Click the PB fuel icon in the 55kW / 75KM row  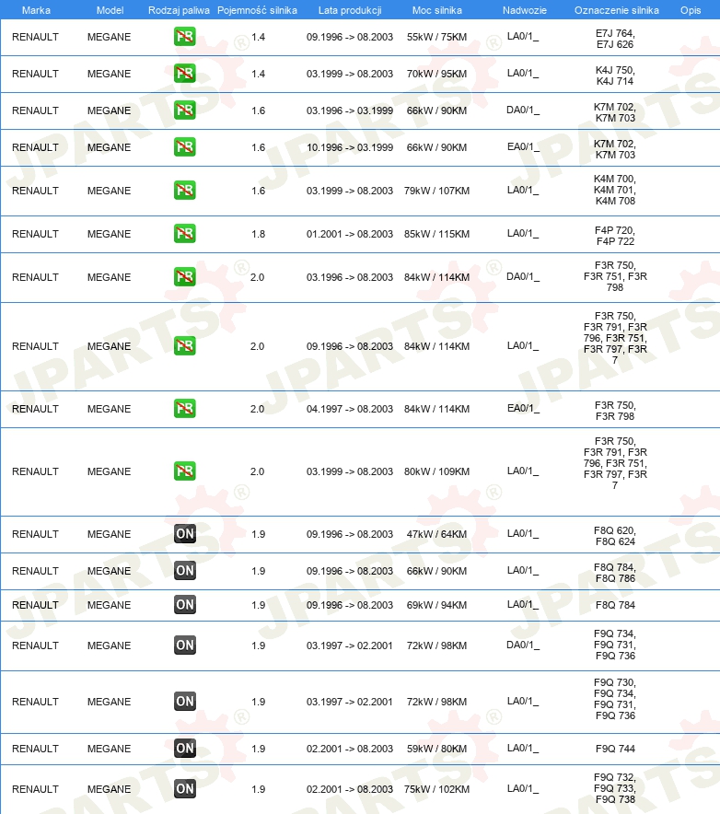click(185, 37)
